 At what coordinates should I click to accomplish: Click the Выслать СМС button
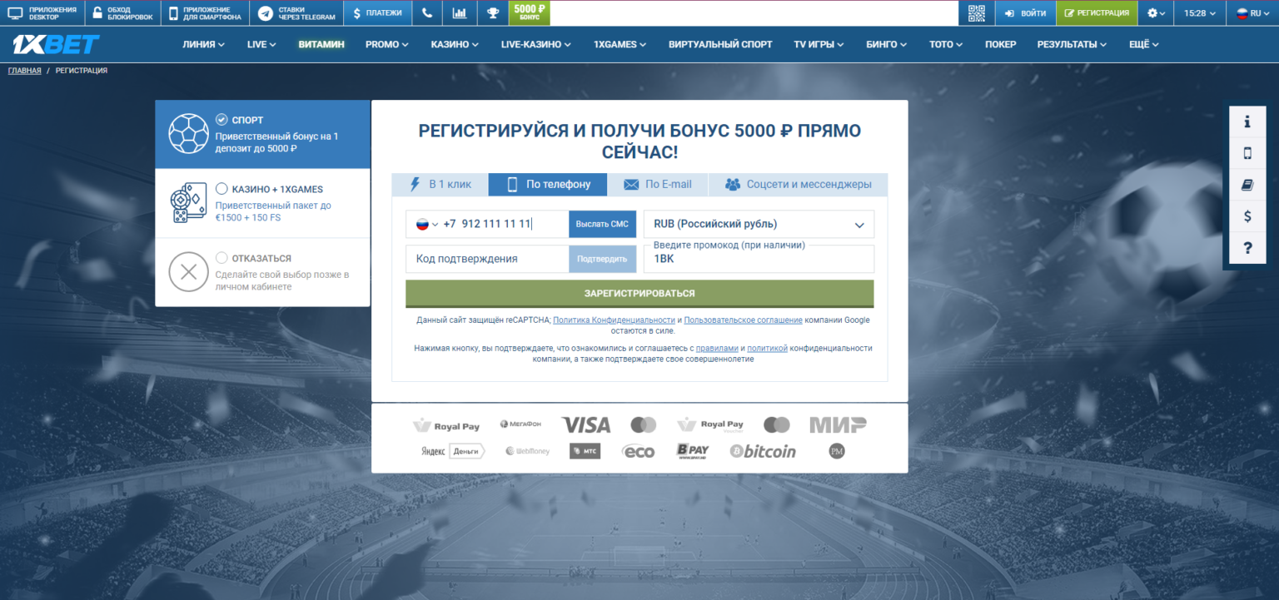602,224
